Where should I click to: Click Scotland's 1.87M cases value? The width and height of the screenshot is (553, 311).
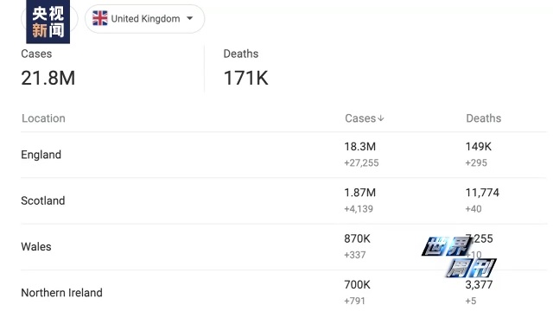pyautogui.click(x=360, y=193)
